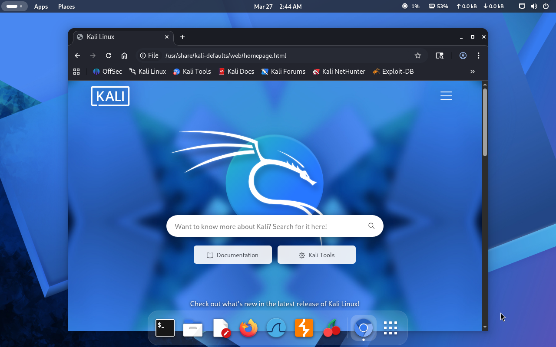This screenshot has height=347, width=556.
Task: Show all applications grid in dock
Action: 391,328
